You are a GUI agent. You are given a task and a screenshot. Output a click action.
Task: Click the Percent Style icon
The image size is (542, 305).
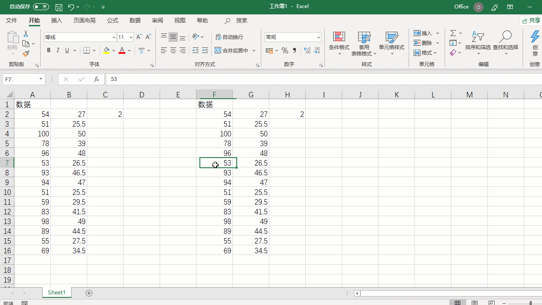pyautogui.click(x=285, y=51)
